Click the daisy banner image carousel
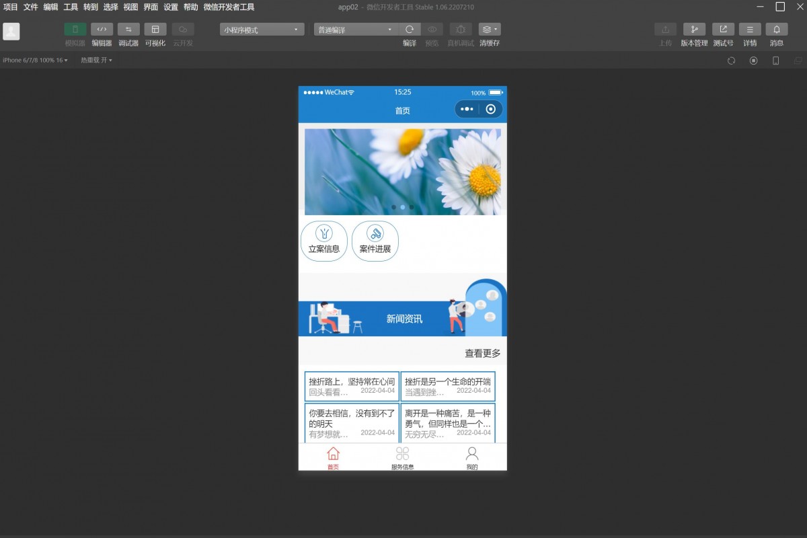This screenshot has height=538, width=807. pyautogui.click(x=402, y=171)
